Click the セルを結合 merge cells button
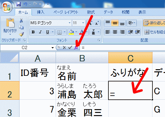 click(154, 32)
